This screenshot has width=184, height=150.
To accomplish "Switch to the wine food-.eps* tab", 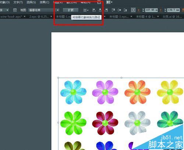I will [11, 16].
